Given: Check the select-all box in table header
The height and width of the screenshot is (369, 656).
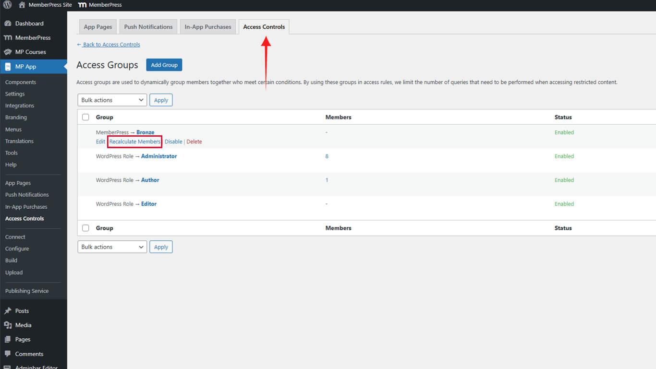Looking at the screenshot, I should (x=85, y=117).
